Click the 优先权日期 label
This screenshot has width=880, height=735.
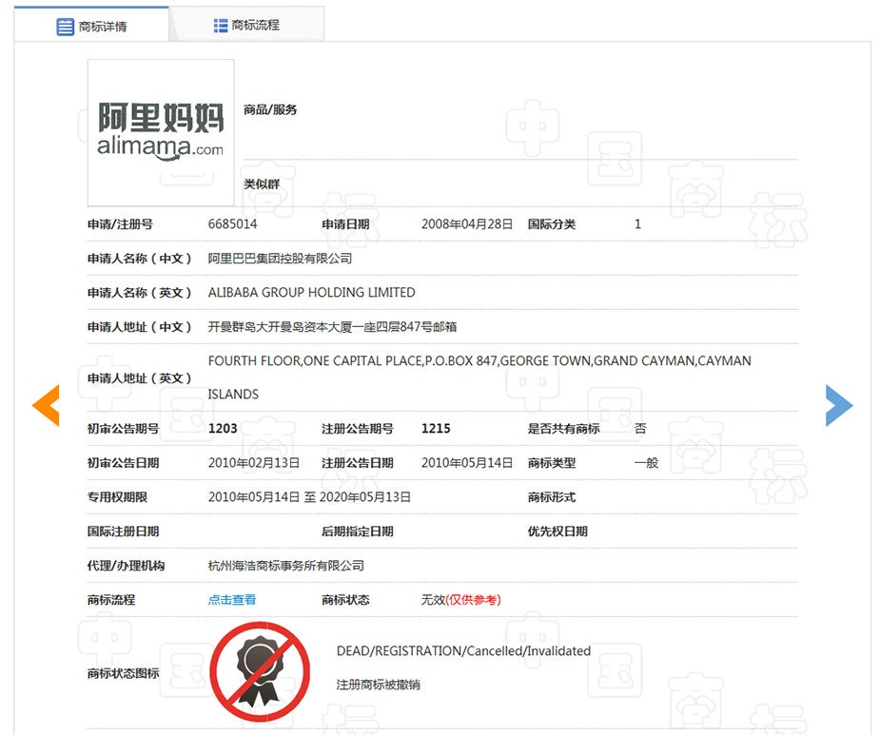557,532
